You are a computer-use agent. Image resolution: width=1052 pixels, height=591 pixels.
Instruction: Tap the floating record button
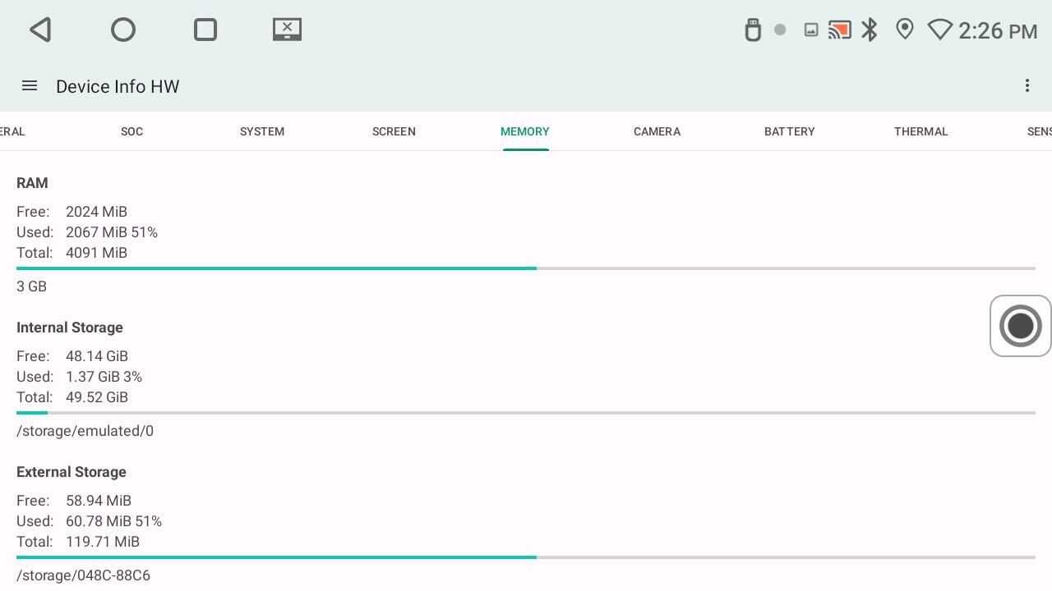pos(1020,326)
